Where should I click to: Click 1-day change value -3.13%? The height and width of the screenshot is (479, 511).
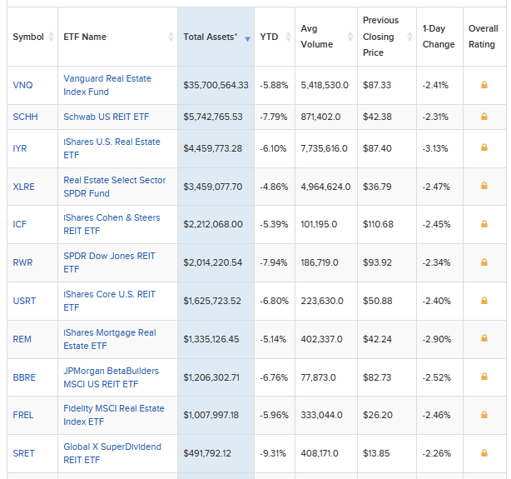[x=435, y=148]
